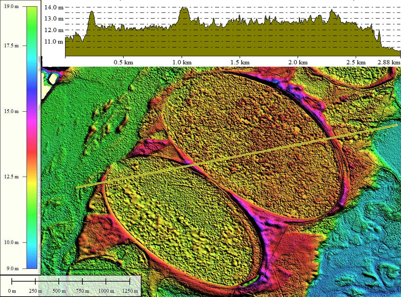Click the 12.0 m profile axis label
Image resolution: width=401 pixels, height=297 pixels.
point(54,30)
